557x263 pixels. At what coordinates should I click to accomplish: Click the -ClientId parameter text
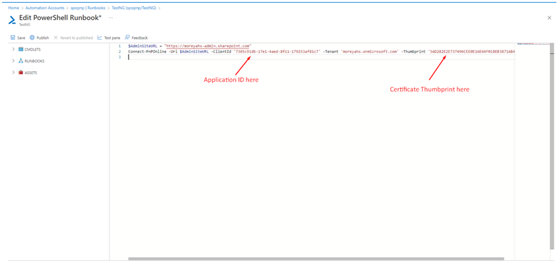[x=221, y=51]
